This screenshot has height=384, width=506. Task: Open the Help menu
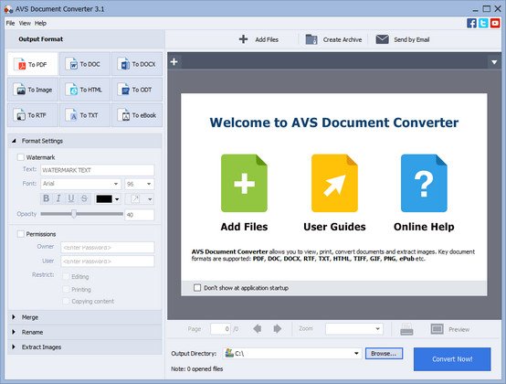40,23
